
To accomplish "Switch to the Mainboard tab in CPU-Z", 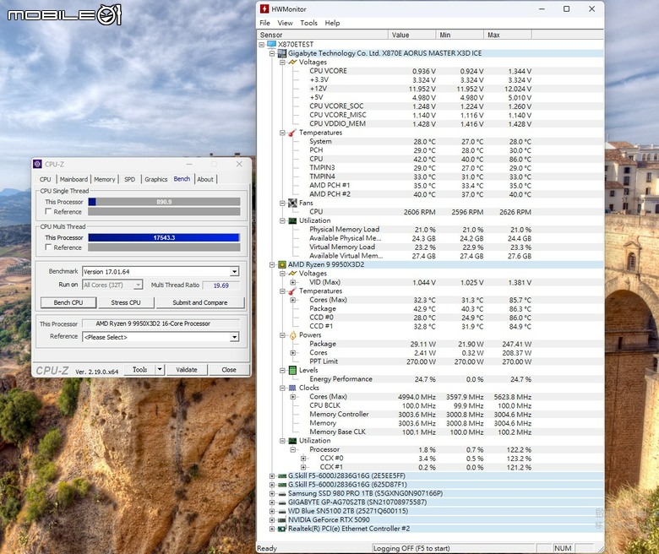I will tap(74, 179).
